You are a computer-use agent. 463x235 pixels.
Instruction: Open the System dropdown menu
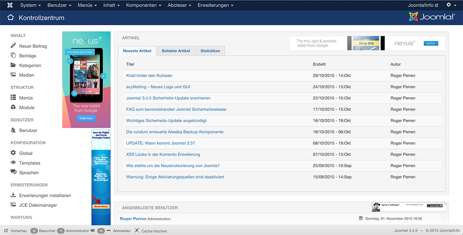click(30, 5)
